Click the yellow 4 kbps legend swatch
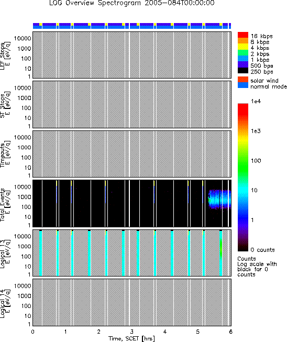The width and height of the screenshot is (287, 342). click(243, 47)
